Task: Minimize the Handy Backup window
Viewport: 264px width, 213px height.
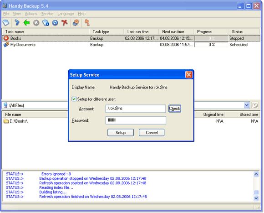Action: 240,6
